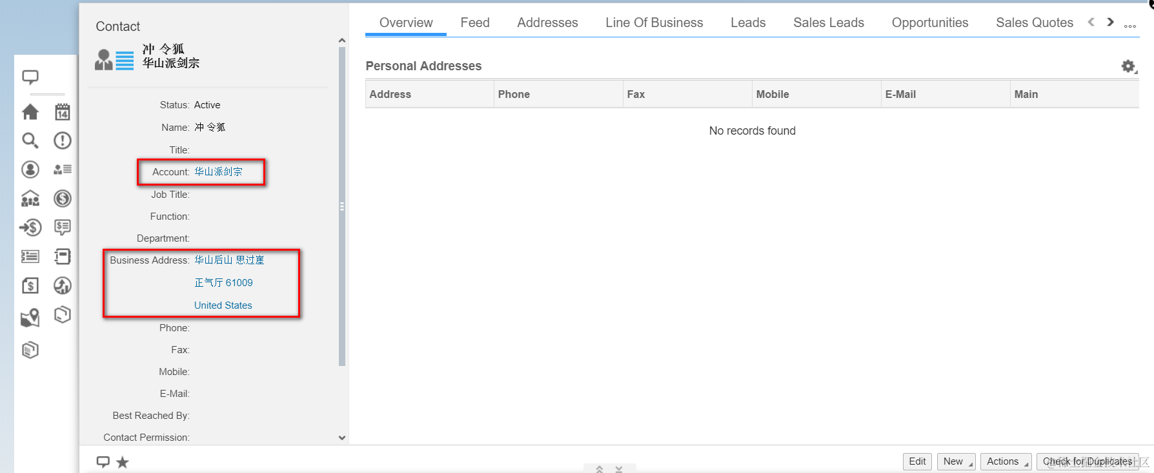Click the No records found message
This screenshot has height=473, width=1154.
[x=752, y=131]
